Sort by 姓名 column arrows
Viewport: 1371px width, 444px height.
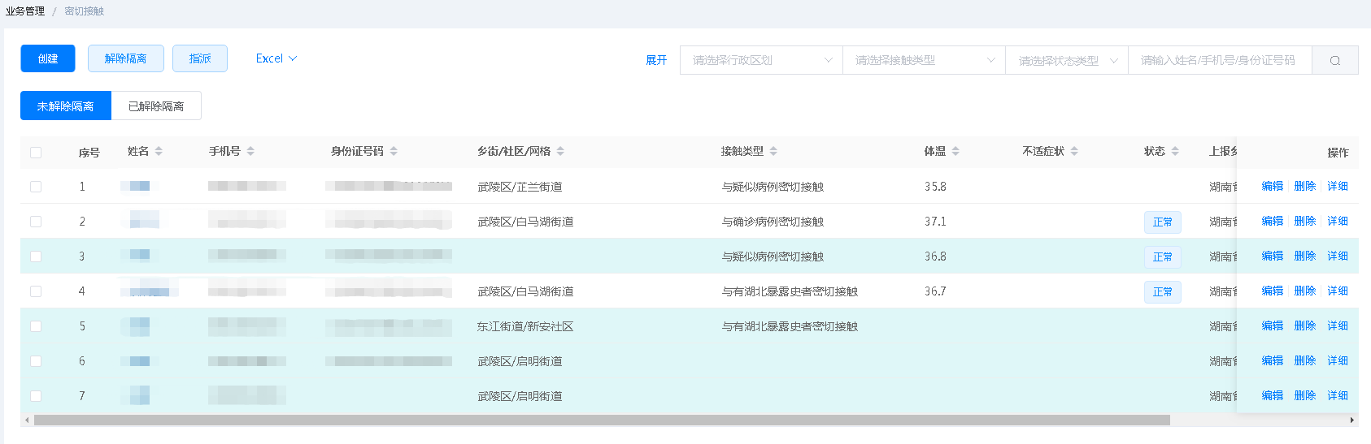tap(159, 151)
